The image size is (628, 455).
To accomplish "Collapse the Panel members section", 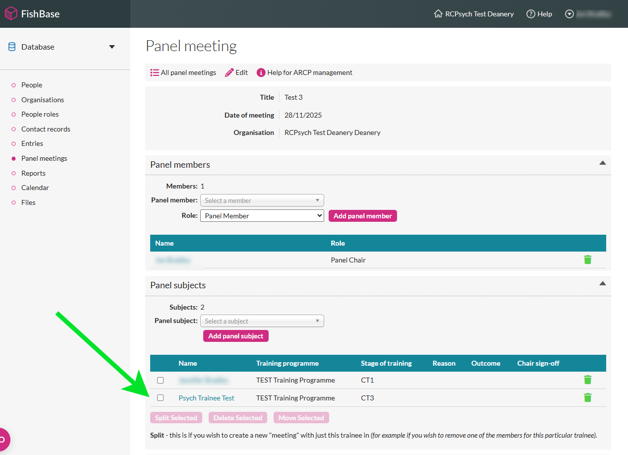I will pyautogui.click(x=603, y=163).
